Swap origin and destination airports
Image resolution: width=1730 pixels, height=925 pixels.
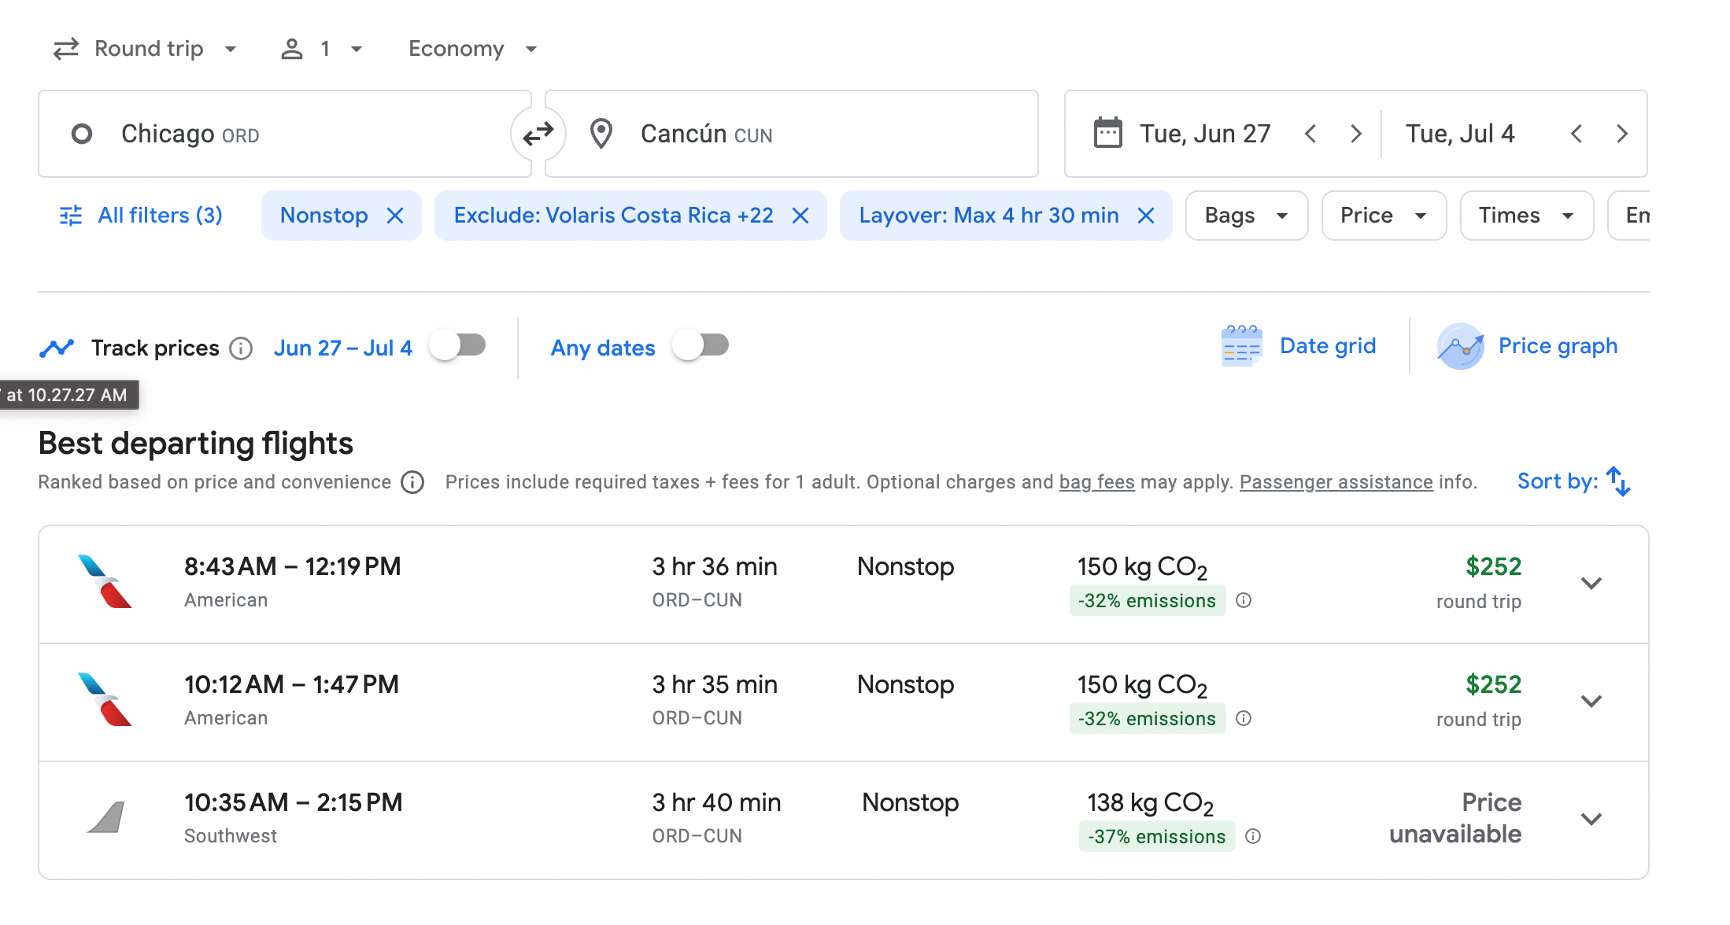[x=538, y=135]
